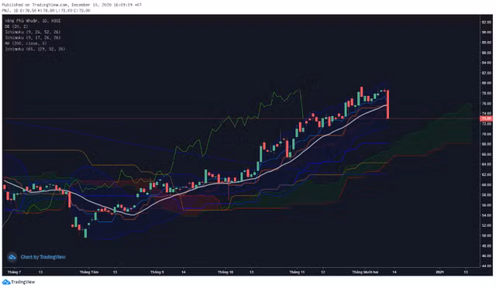Viewport: 496px width, 288px height.
Task: Click 54.00 on the price axis
Action: pos(486,215)
